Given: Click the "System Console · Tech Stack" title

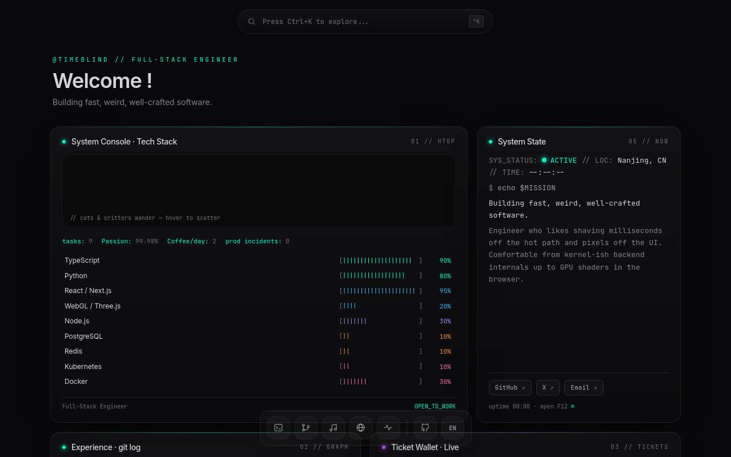Looking at the screenshot, I should click(x=124, y=142).
